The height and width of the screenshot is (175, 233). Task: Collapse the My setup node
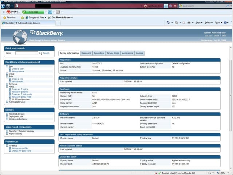pos(7,145)
